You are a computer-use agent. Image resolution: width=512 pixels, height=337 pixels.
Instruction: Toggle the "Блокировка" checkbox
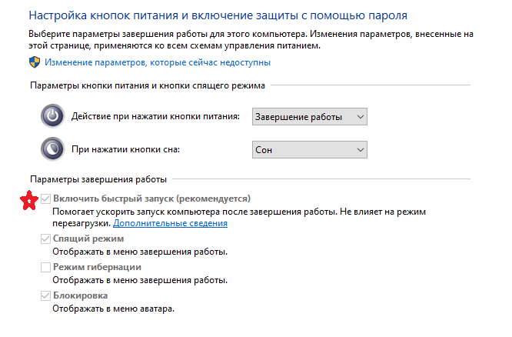coord(45,296)
